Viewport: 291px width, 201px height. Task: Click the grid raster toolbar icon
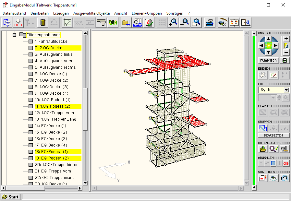click(x=67, y=22)
